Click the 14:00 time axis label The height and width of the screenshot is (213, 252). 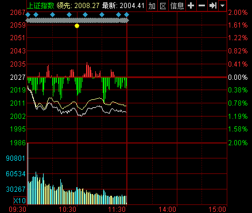[167, 210]
